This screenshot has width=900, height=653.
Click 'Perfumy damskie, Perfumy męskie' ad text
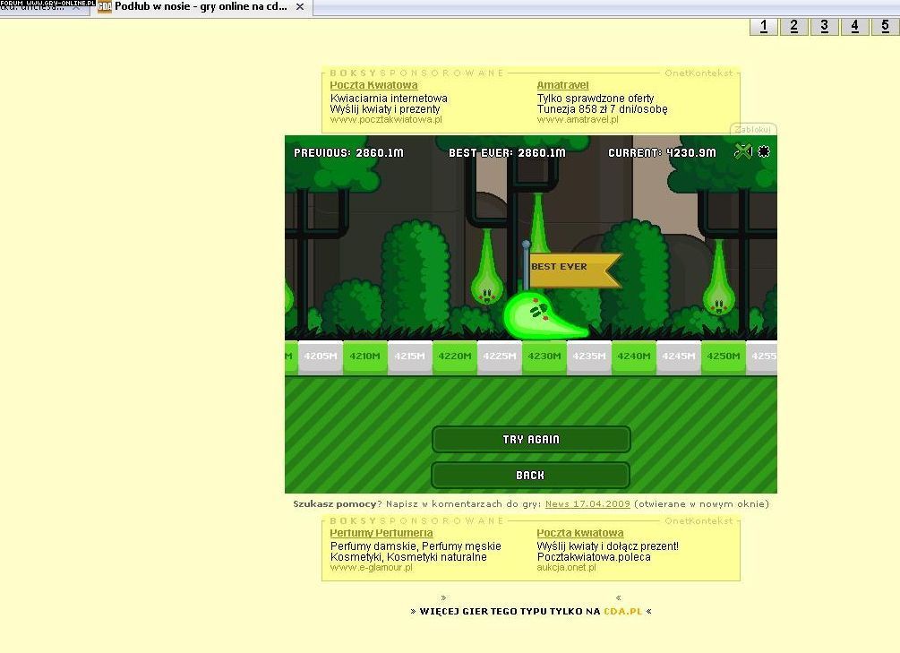tap(416, 546)
